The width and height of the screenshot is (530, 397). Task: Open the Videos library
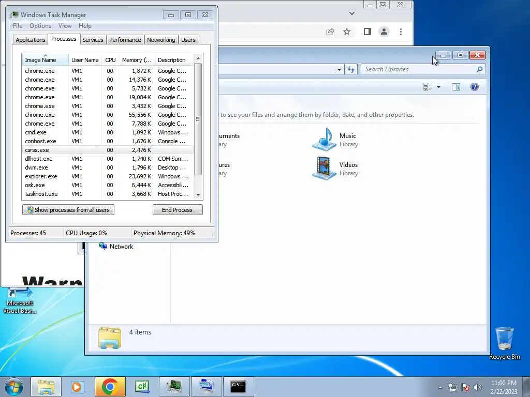pos(335,169)
